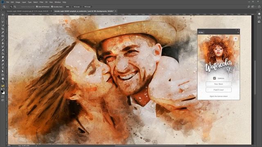Image resolution: width=262 pixels, height=147 pixels.
Task: Reset default foreground background colors
Action: click(x=2, y=89)
